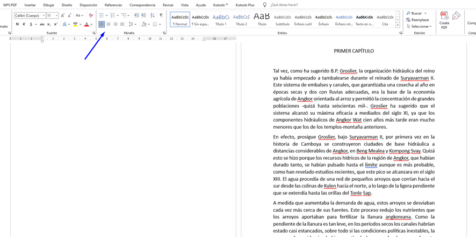Sort the selection alphabetically
The width and height of the screenshot is (476, 237).
[x=153, y=16]
